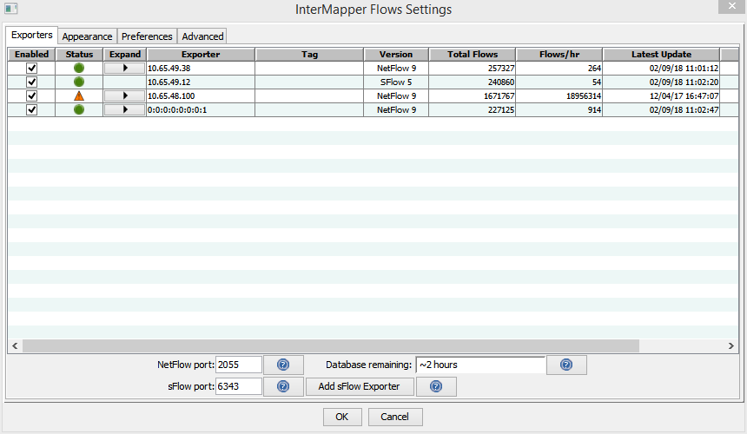
Task: Click green status icon for 0:0:0:0:0:0:0:1
Action: pos(79,109)
